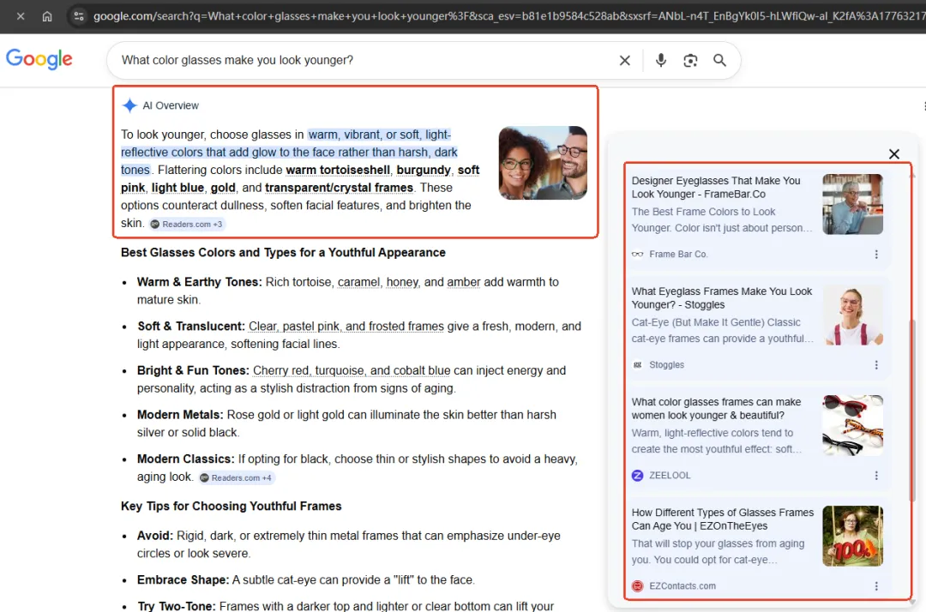This screenshot has height=612, width=926.
Task: Open How Different Types of Glasses Frames link
Action: pos(722,519)
